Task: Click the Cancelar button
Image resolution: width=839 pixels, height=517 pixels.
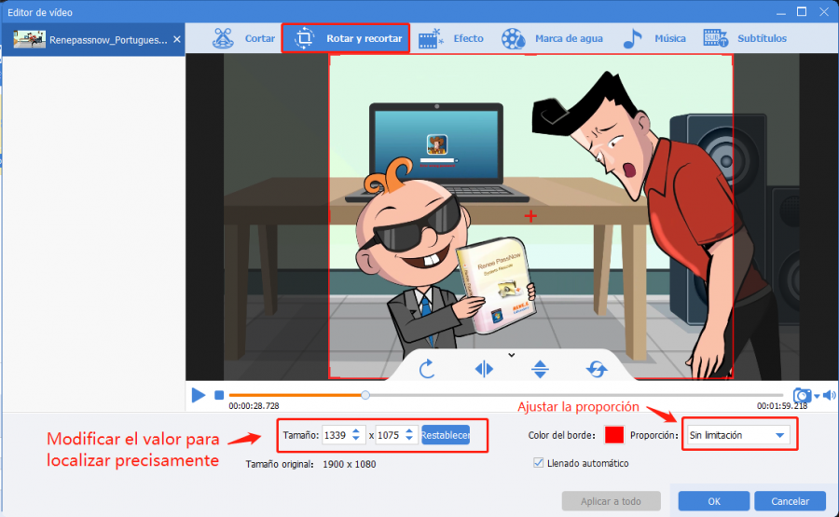Action: coord(790,501)
